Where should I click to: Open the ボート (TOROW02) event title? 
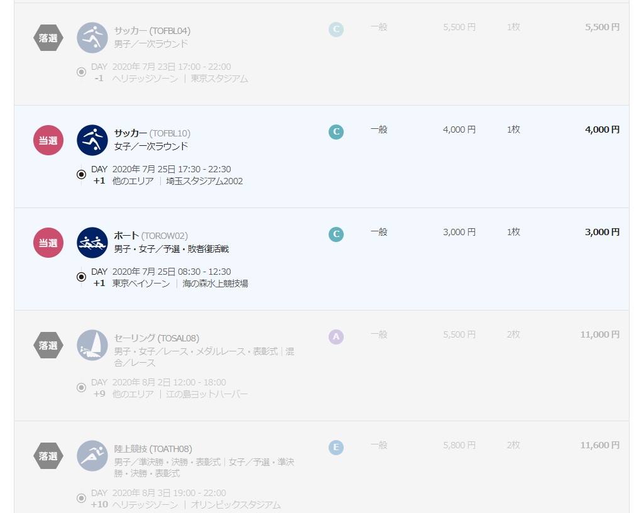pos(151,236)
